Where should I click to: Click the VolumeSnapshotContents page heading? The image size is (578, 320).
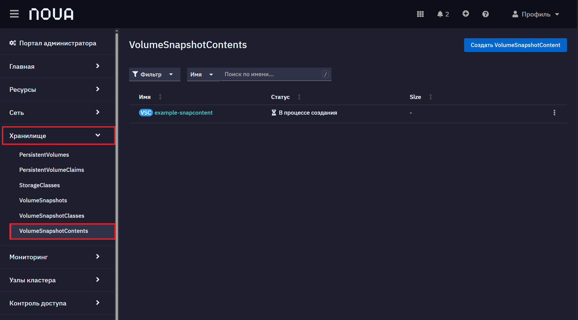pos(188,45)
